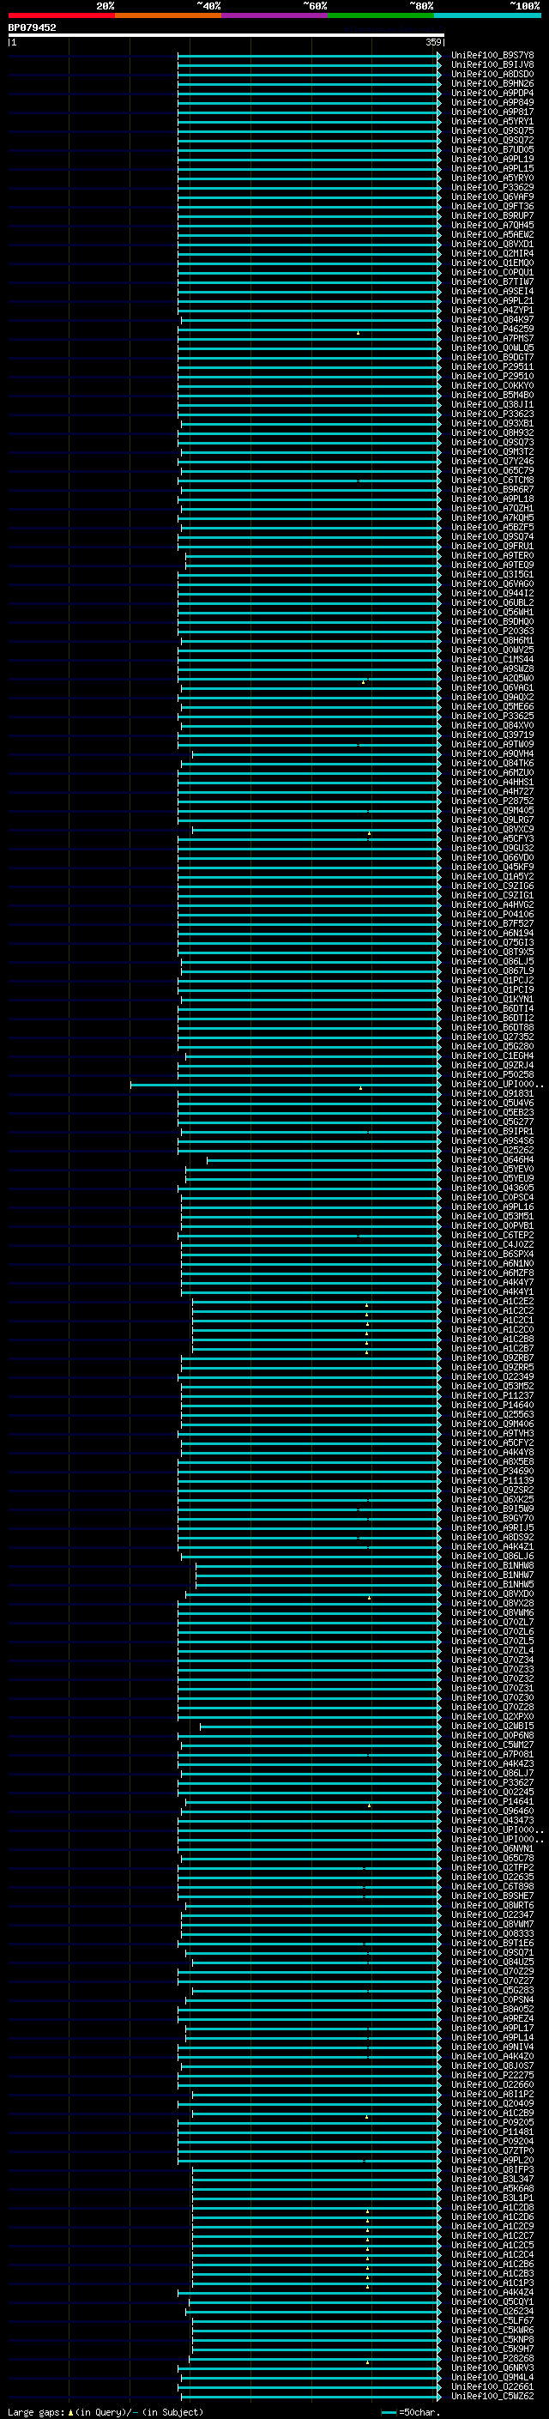
Task: Select UniRef100_A1C2B7 label
Action: point(492,1348)
